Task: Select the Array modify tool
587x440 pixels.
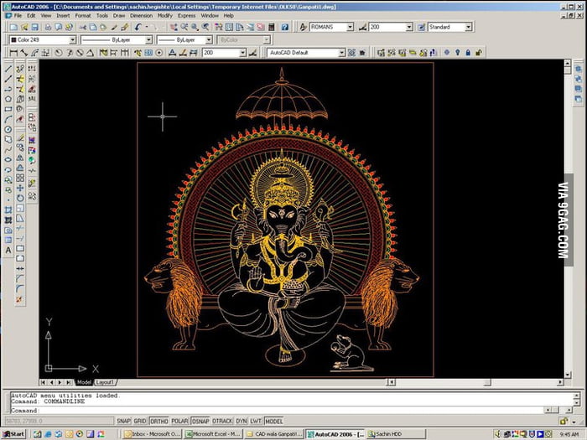Action: tap(20, 178)
